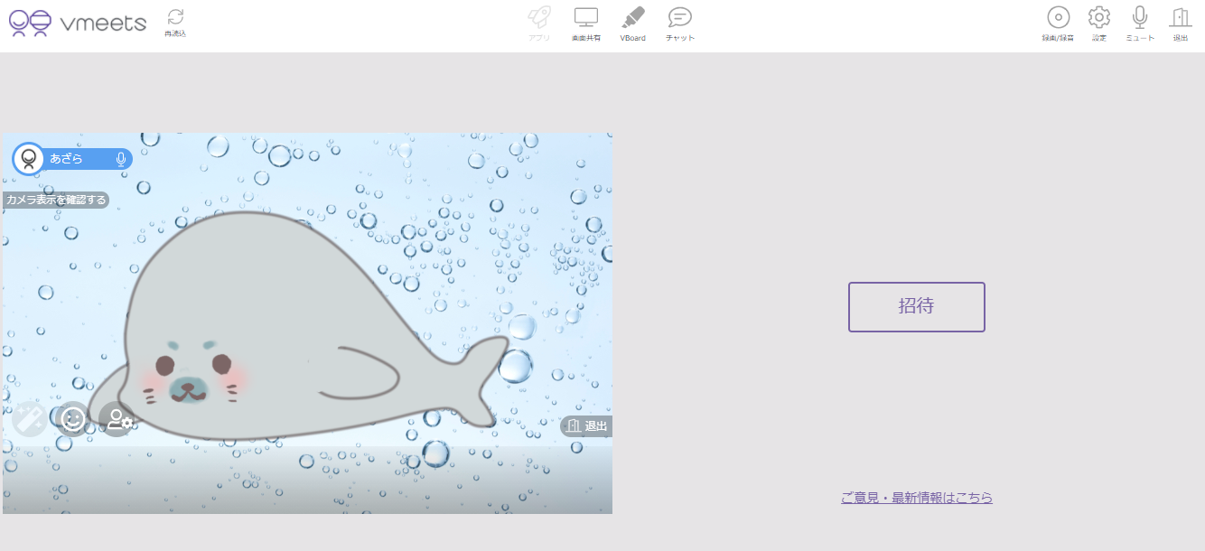This screenshot has height=551, width=1205.
Task: Open the user settings person-gear icon
Action: [117, 419]
